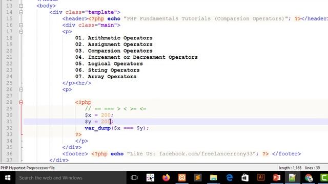Click the lines : 39 status entry
Screen dimensions: 328x184
click(x=313, y=168)
